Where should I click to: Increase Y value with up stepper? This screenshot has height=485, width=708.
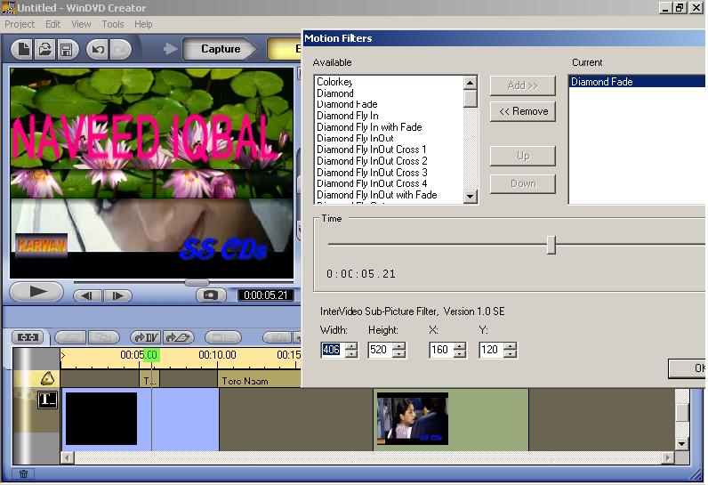click(x=510, y=346)
